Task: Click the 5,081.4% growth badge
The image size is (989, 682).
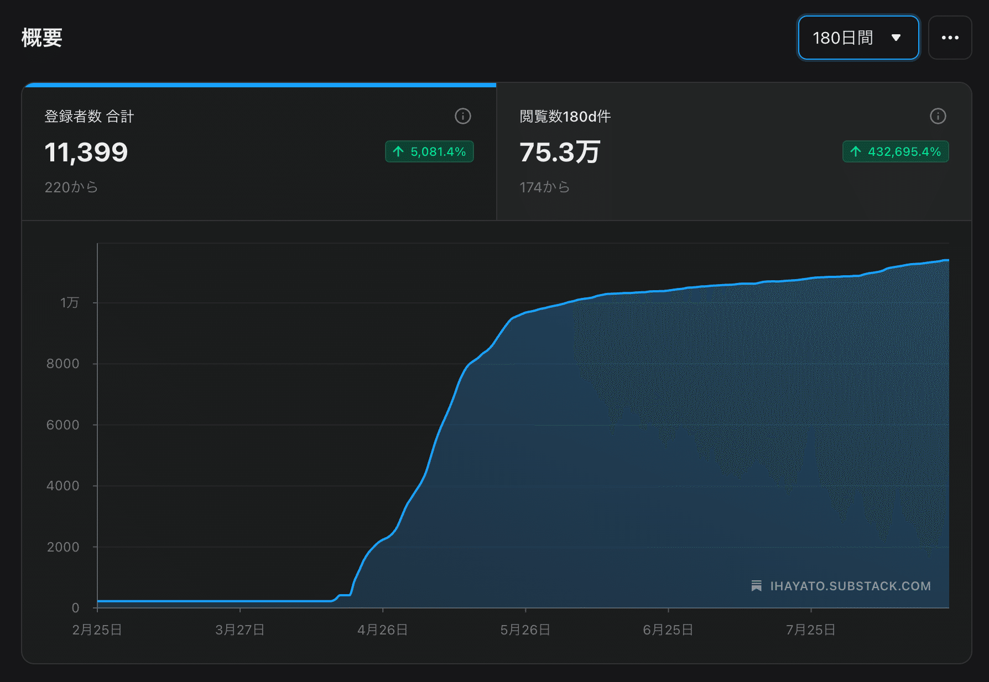Action: pos(429,151)
